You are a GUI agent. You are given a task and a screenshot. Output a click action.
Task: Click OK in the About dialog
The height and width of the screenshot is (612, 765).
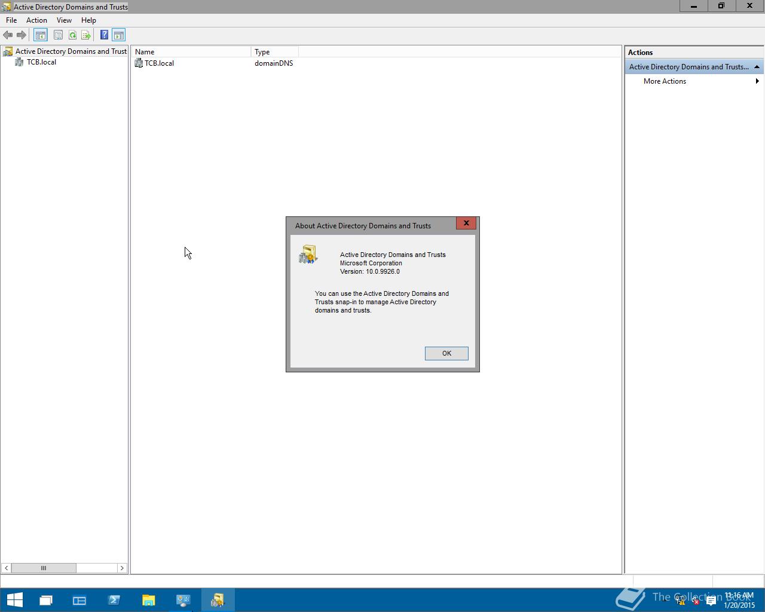pyautogui.click(x=446, y=353)
